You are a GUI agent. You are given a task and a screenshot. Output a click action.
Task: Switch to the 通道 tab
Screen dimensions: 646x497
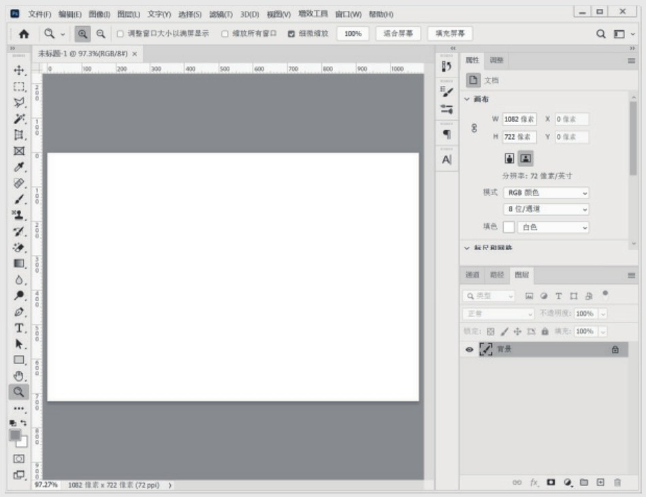472,275
